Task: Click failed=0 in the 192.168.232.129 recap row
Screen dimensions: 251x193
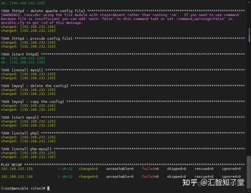Action: pyautogui.click(x=150, y=169)
